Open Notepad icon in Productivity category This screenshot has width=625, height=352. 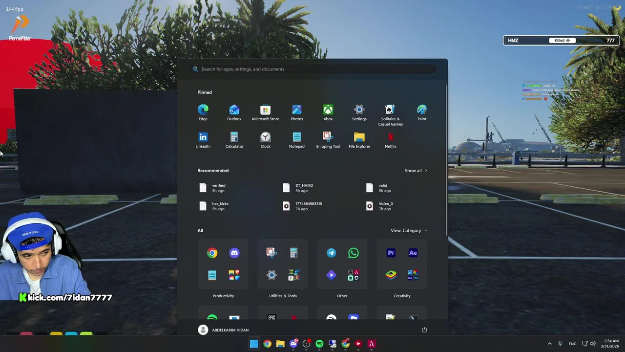(x=212, y=275)
